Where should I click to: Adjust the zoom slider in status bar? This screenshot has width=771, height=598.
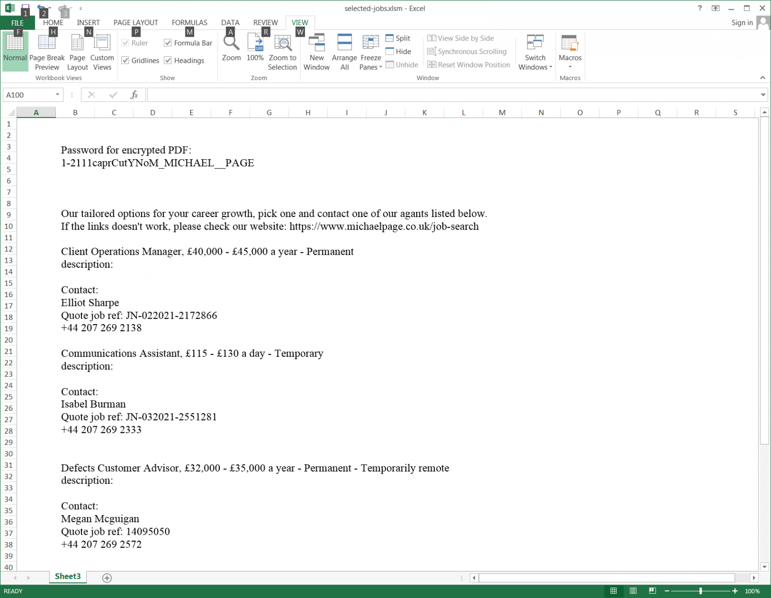coord(701,591)
